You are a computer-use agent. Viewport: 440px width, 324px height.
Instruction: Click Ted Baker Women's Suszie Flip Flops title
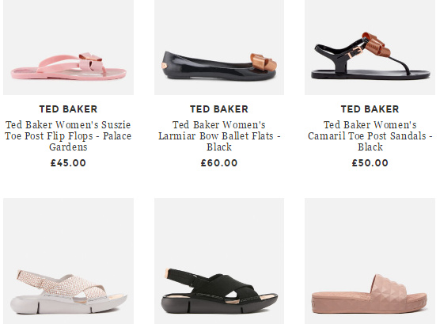click(68, 135)
